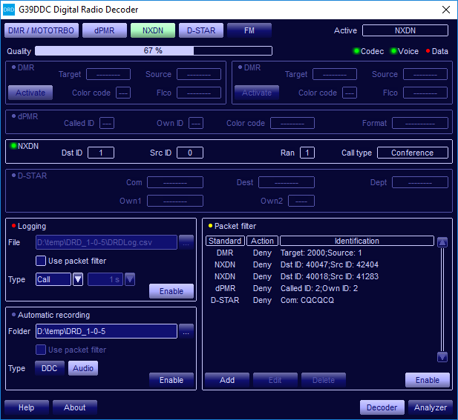Toggle the DDC recording type button
Viewport: 458px width, 420px height.
coord(50,368)
